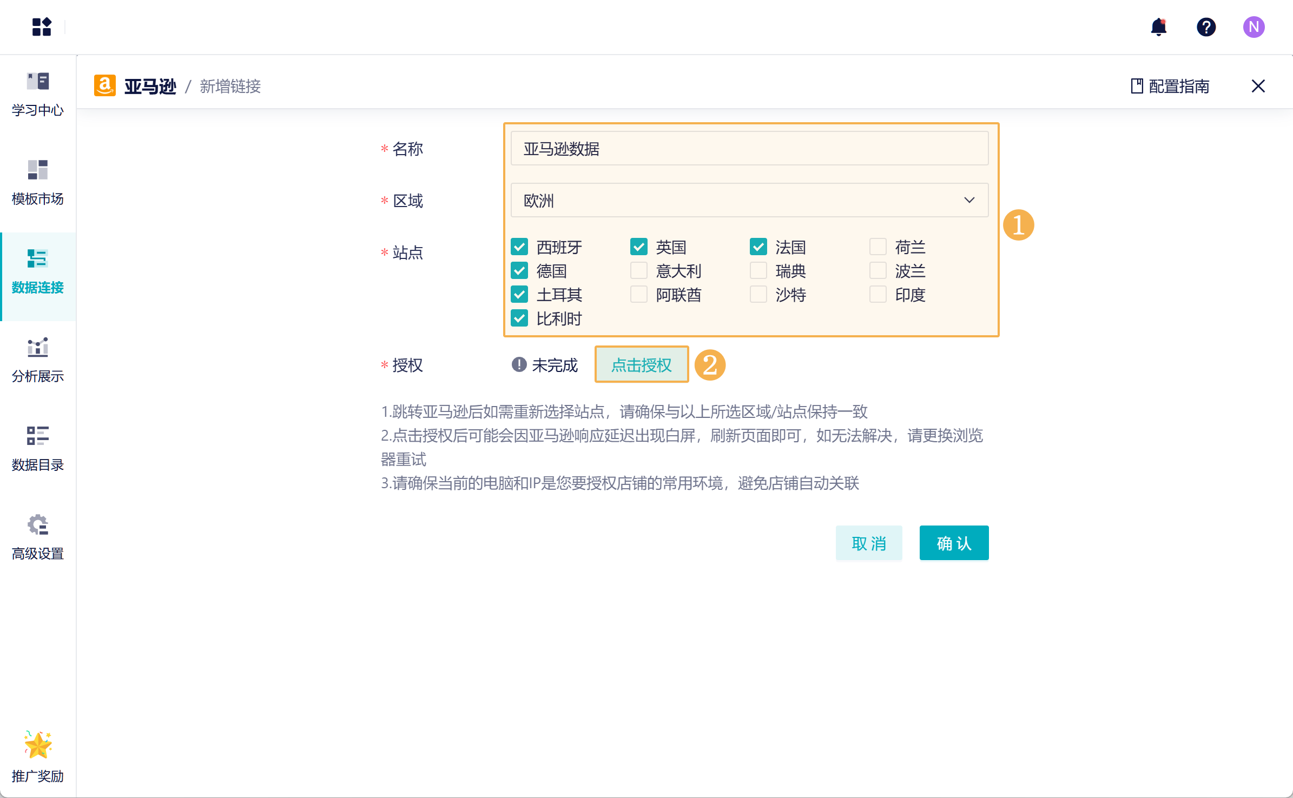The height and width of the screenshot is (798, 1293).
Task: Check the 波兰 site checkbox
Action: pos(878,271)
